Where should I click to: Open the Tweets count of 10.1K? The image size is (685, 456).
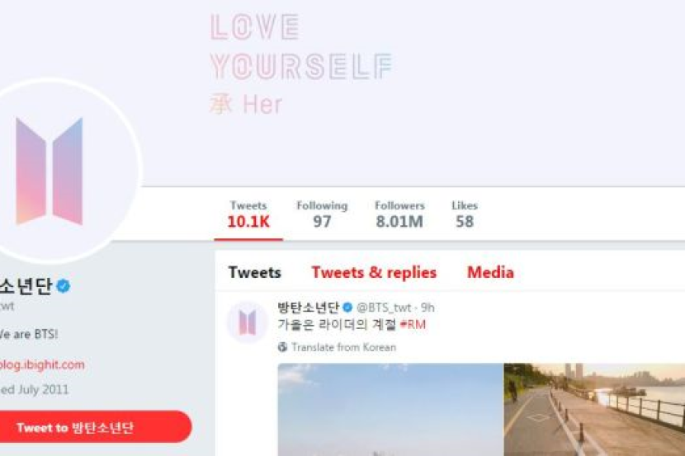coord(248,214)
